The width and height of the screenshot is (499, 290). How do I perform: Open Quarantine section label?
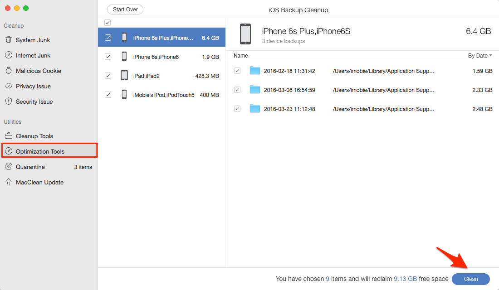point(30,167)
